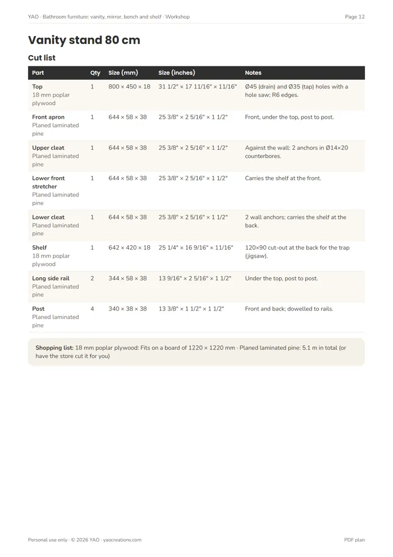
Task: Click the 'Front apron' part name
Action: (x=48, y=117)
